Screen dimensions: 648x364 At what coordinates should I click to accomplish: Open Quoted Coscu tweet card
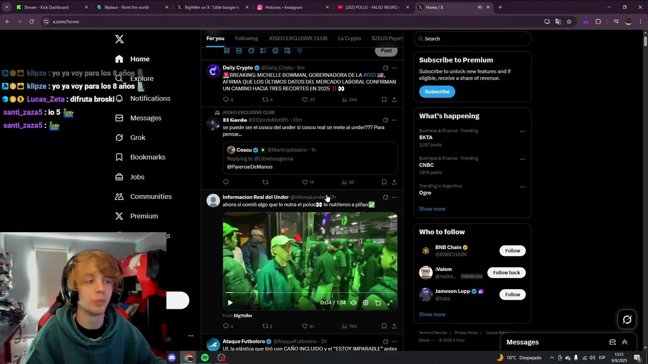pos(310,158)
